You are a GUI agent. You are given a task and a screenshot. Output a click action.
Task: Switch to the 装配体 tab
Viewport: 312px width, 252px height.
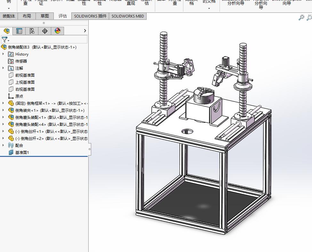click(x=9, y=16)
